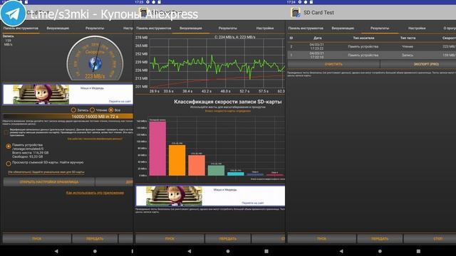This screenshot has width=456, height=256.
Task: Tap the Recents square icon in right panel
Action: [x=418, y=251]
